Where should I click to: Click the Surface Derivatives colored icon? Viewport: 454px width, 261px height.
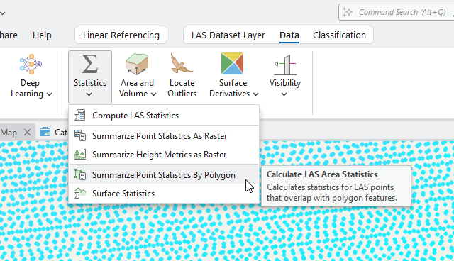232,63
